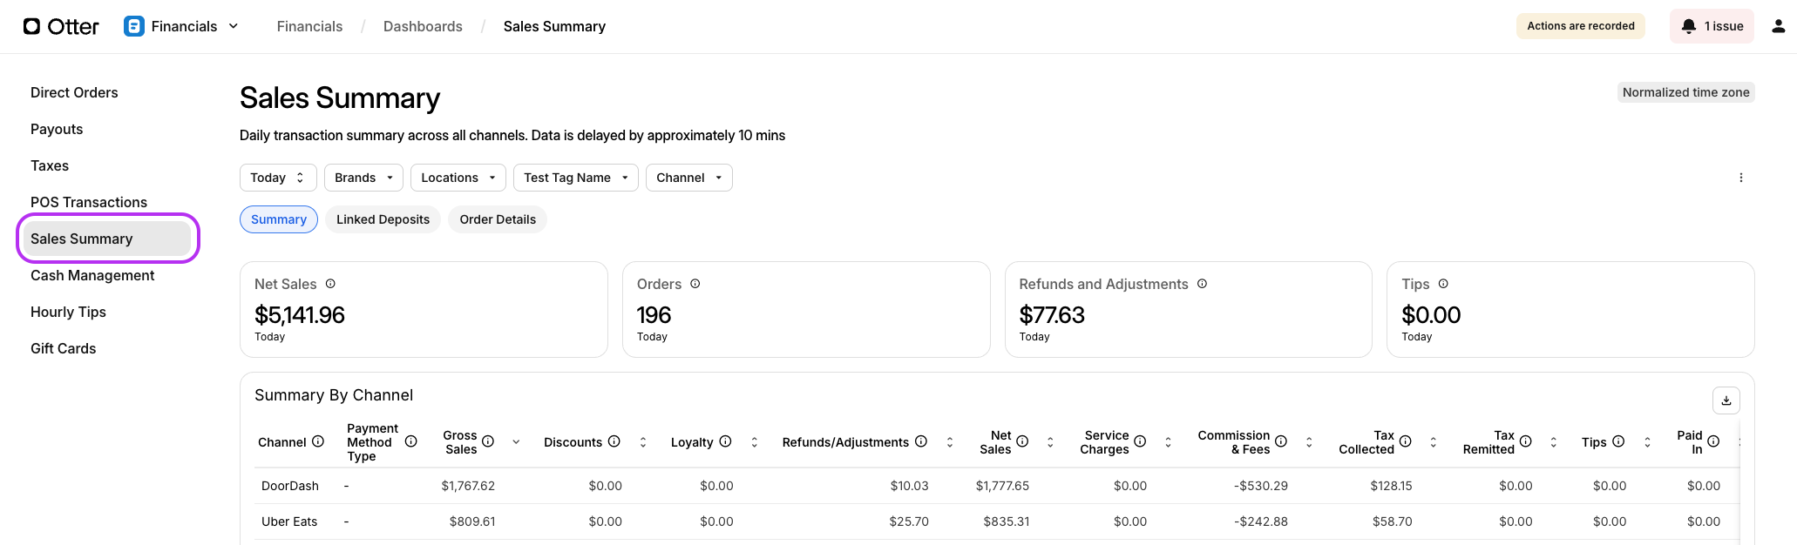Toggle sort on Refunds/Adjustments column
The height and width of the screenshot is (545, 1797).
(950, 442)
